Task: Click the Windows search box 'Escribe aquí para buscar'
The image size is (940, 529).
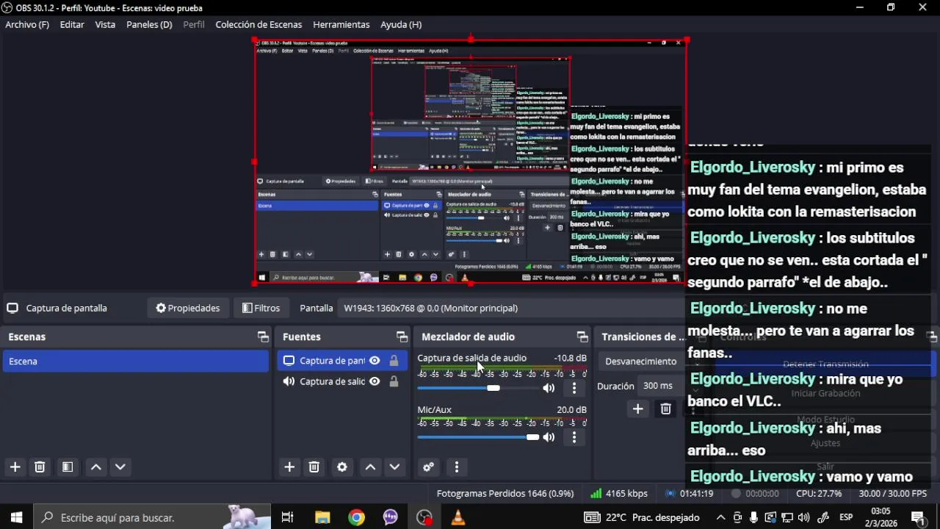Action: (x=153, y=517)
